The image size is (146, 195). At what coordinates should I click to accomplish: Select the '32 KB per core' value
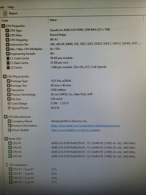(59, 63)
